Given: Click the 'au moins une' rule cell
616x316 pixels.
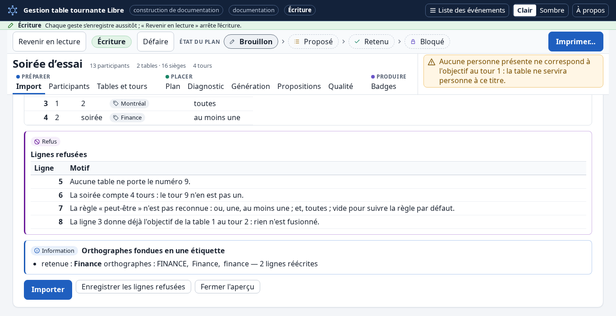Looking at the screenshot, I should (217, 117).
